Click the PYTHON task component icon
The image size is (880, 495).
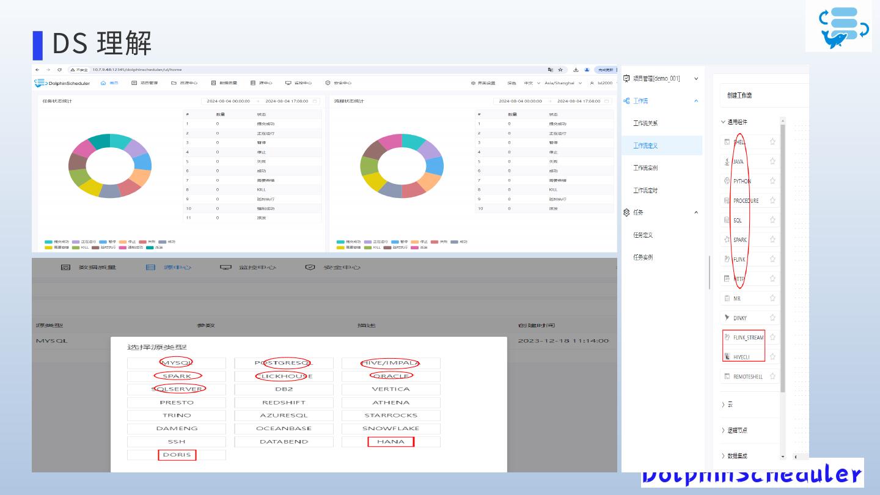coord(727,181)
